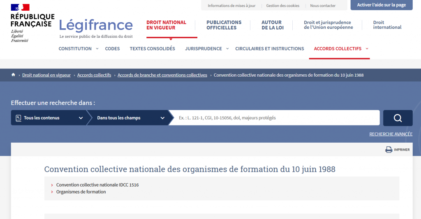Click the magnifying glass search button
This screenshot has width=421, height=219.
tap(398, 118)
